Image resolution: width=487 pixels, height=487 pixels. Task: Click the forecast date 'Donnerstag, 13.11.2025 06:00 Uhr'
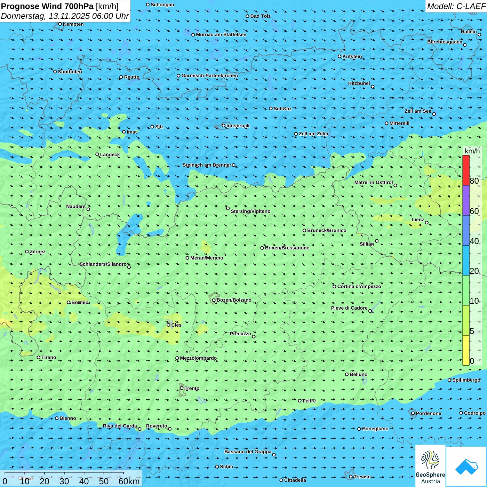pyautogui.click(x=65, y=16)
